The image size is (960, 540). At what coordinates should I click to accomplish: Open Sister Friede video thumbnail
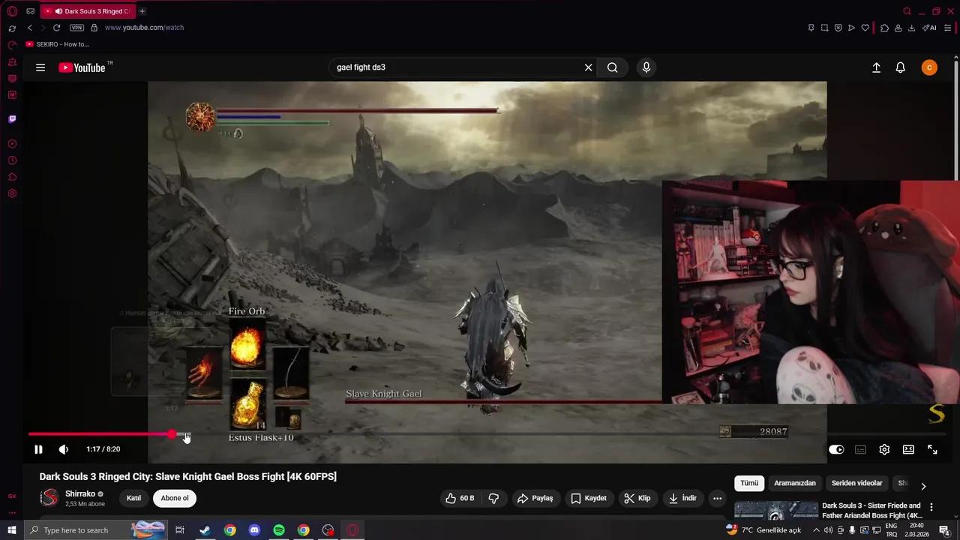pos(776,510)
